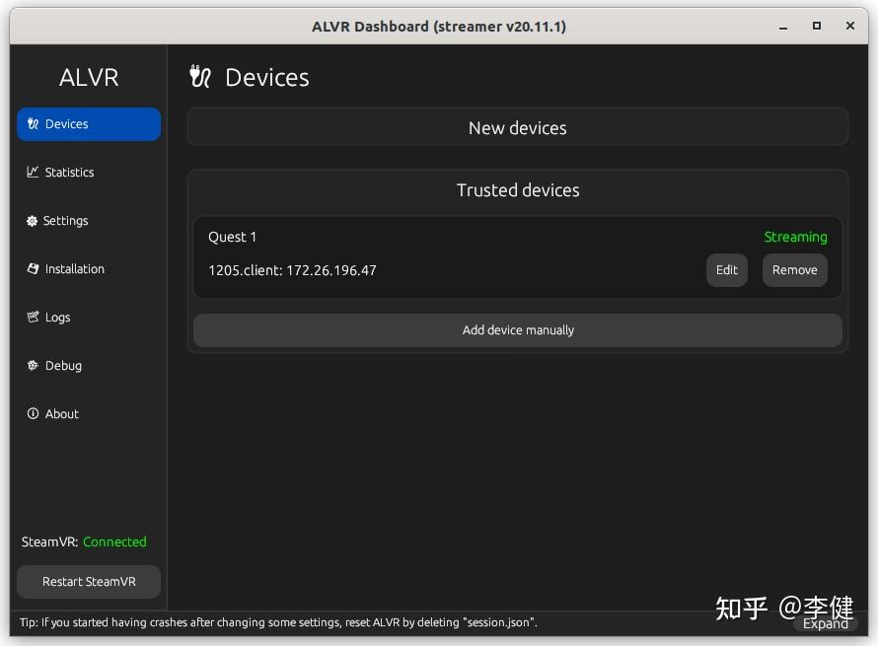Remove the Quest 1 device

tap(794, 269)
